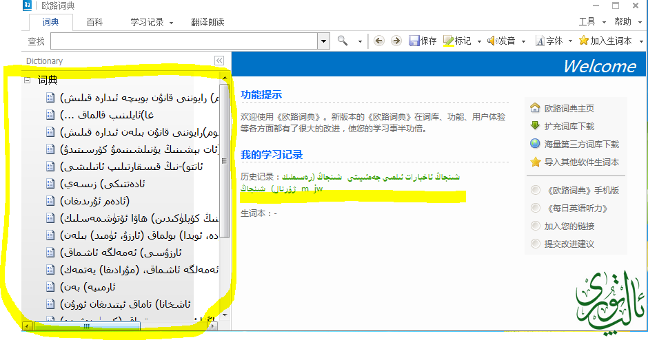The height and width of the screenshot is (340, 648).
Task: Click the home icon beside 欧路词典主页
Action: [535, 107]
